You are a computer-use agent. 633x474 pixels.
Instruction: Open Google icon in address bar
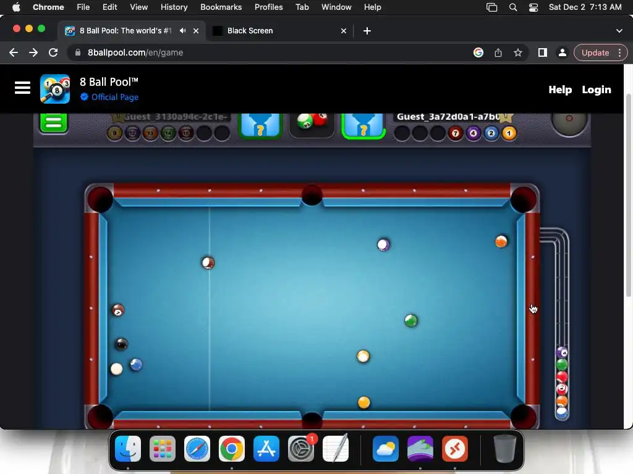(478, 52)
